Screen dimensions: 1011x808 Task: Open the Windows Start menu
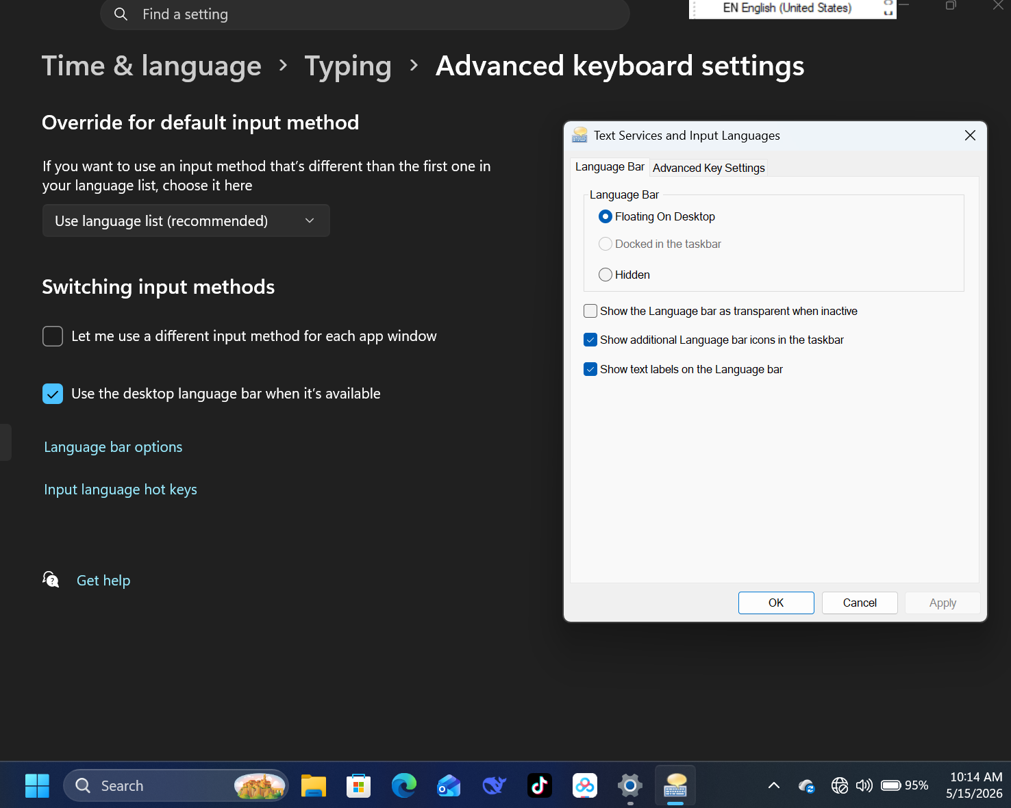click(x=37, y=785)
